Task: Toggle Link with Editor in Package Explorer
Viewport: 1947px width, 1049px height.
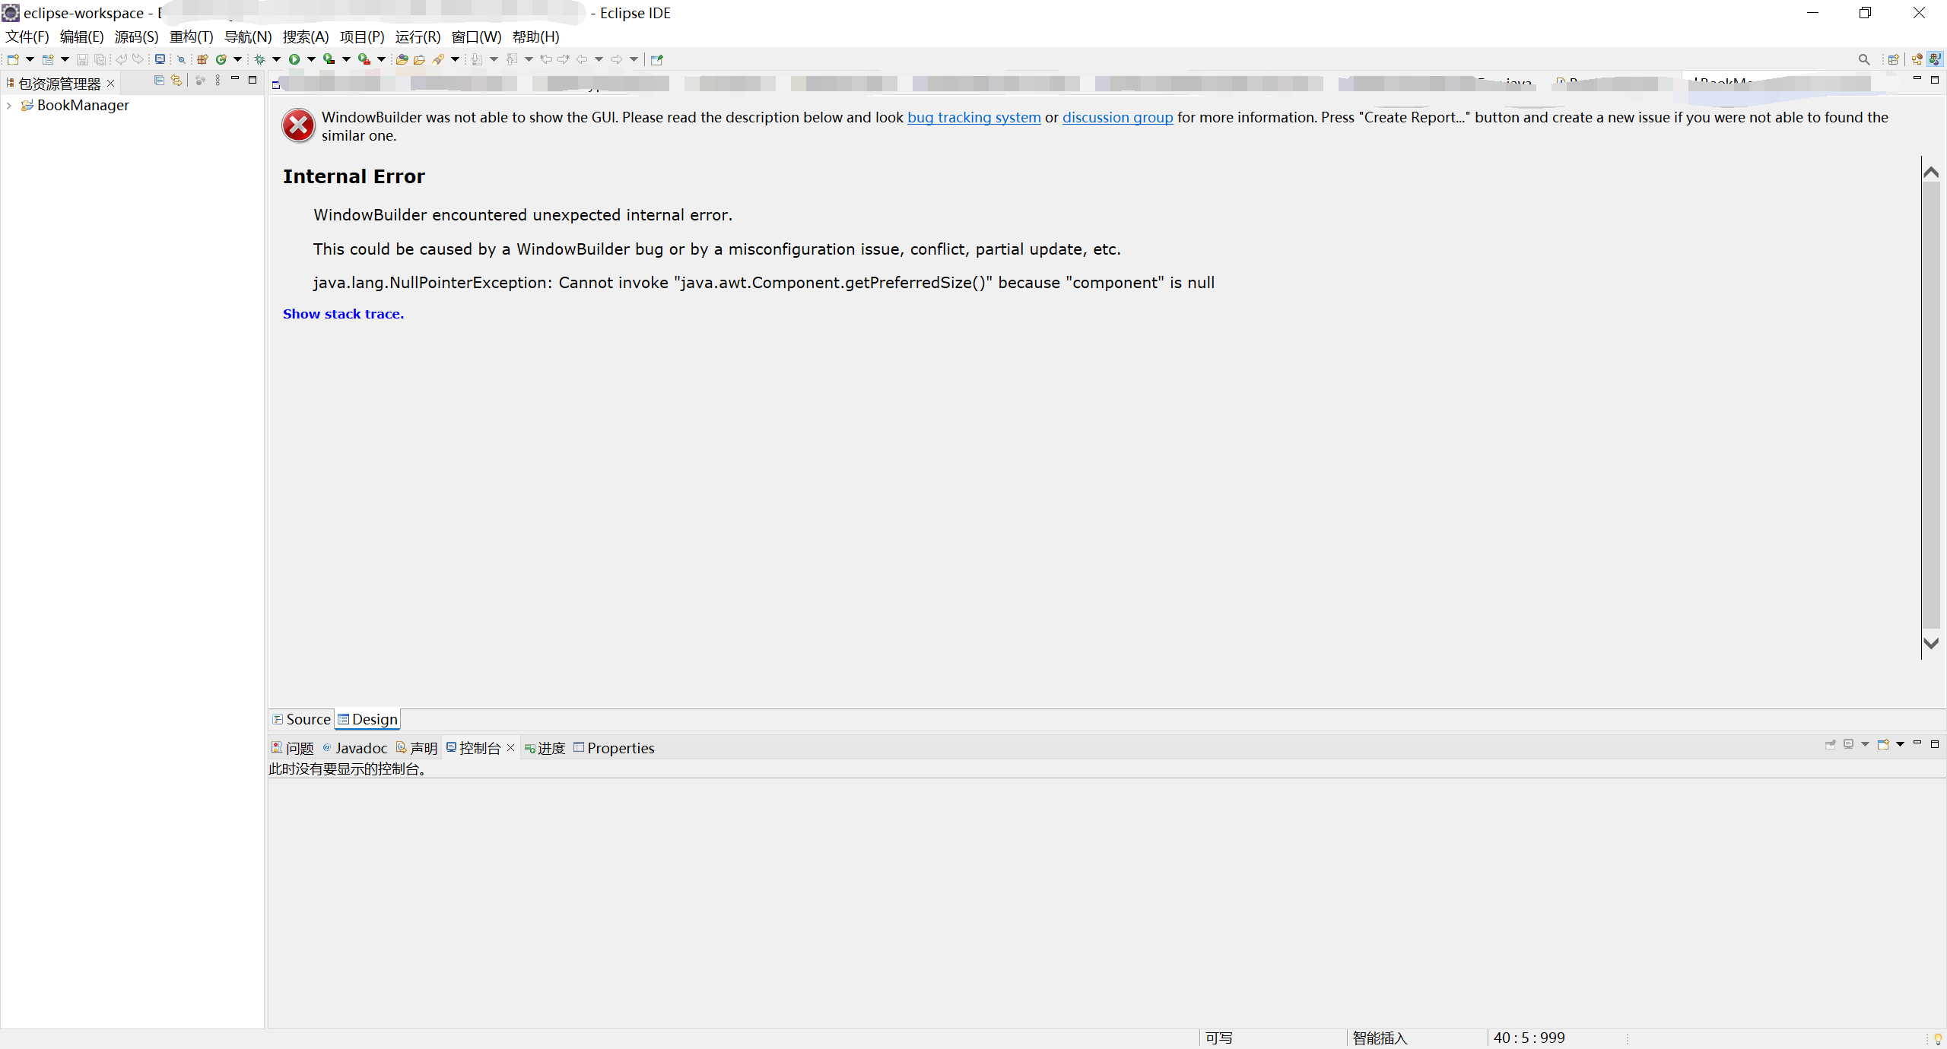Action: pyautogui.click(x=176, y=80)
